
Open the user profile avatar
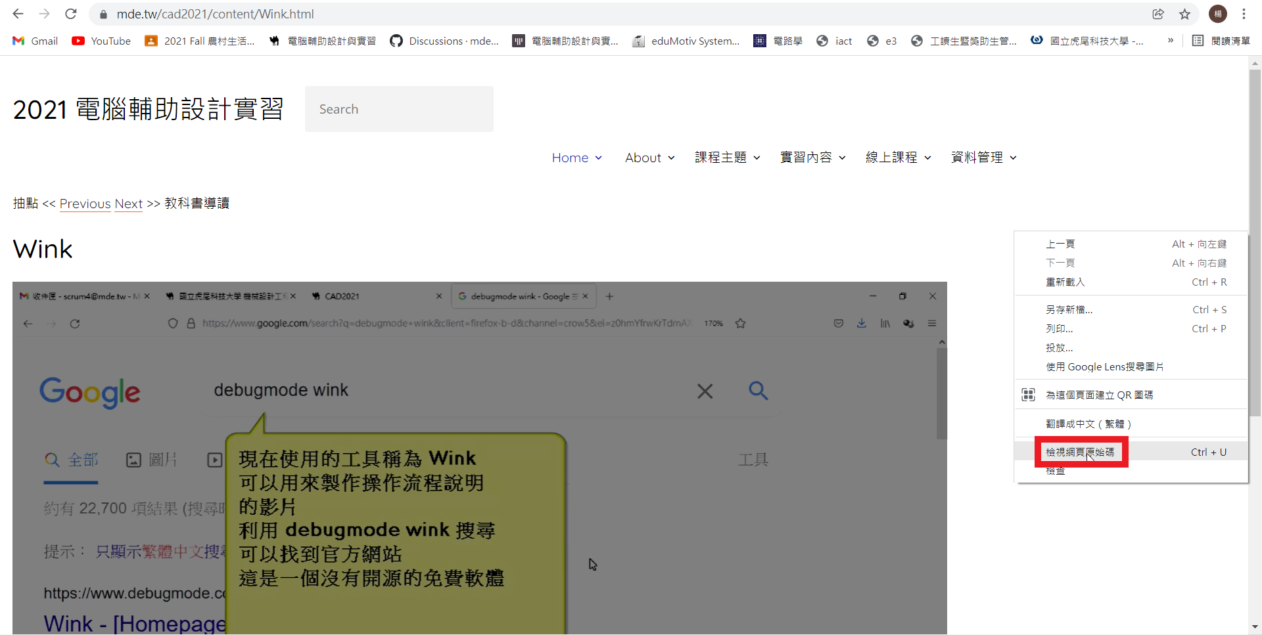tap(1218, 14)
